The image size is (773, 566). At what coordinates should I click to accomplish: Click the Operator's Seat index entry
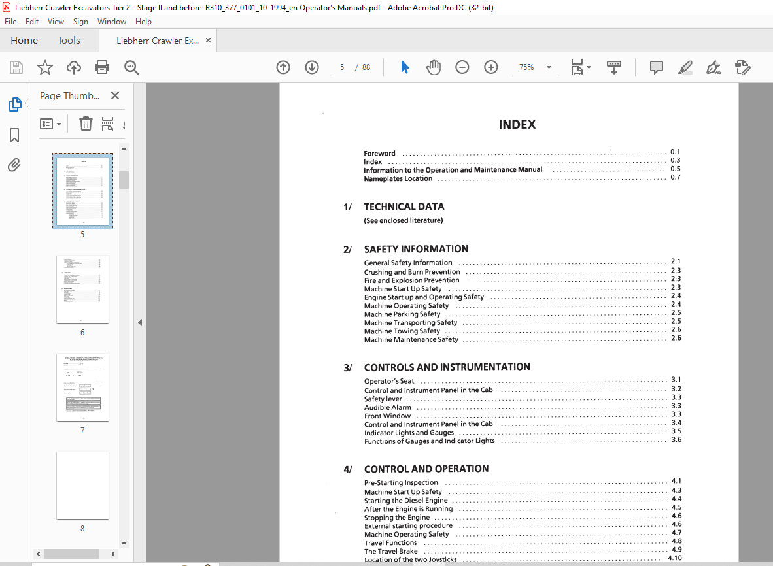(389, 381)
